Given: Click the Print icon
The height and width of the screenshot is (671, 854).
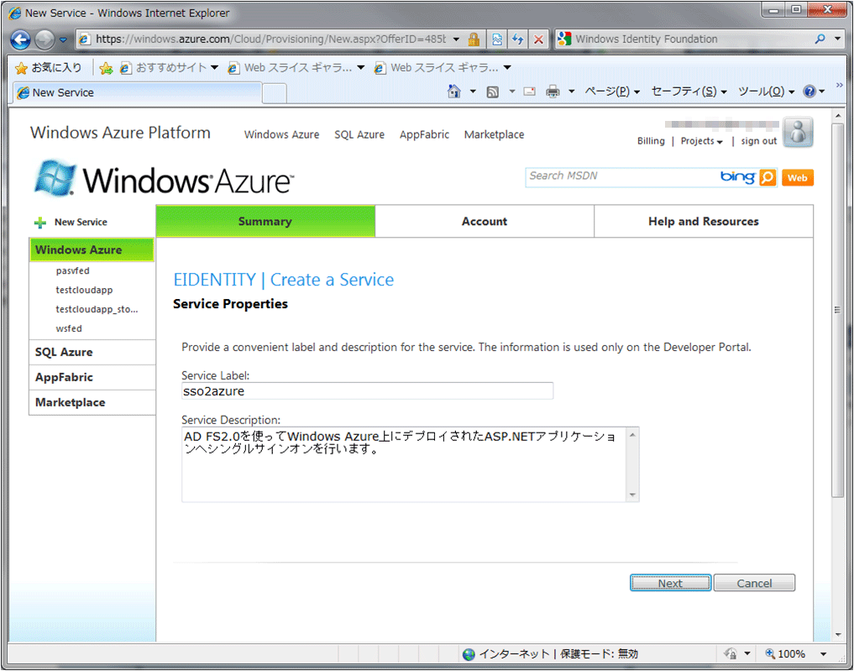Looking at the screenshot, I should (553, 92).
